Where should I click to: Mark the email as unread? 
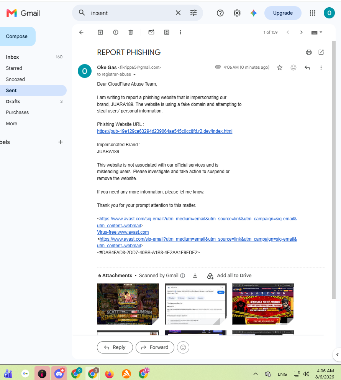point(151,32)
